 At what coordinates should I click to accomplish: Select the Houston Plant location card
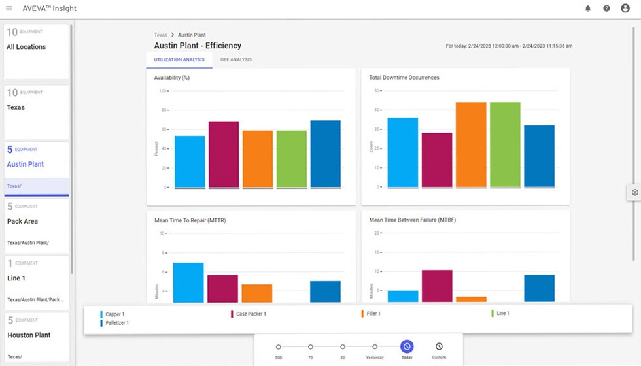(x=37, y=337)
